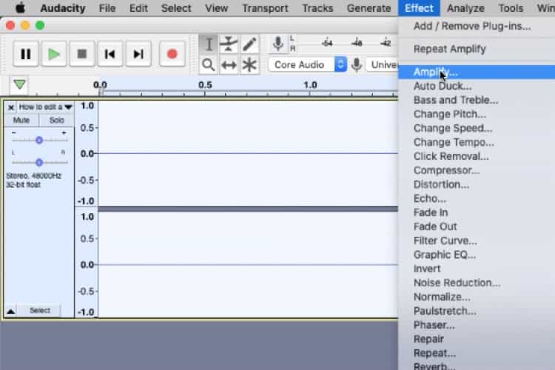Screen dimensions: 555x370
Task: Open the Transport menu
Action: (265, 8)
